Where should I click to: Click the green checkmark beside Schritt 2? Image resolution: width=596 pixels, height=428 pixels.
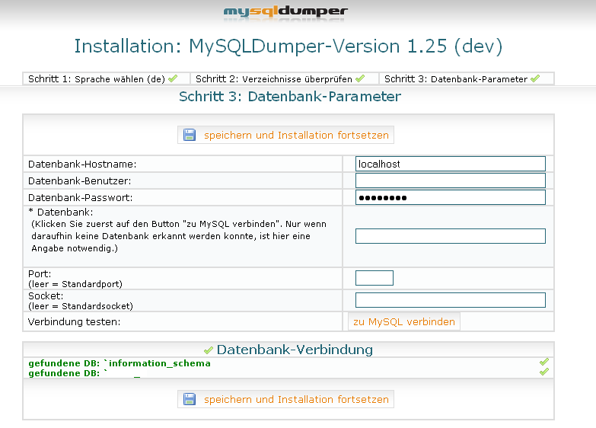360,78
